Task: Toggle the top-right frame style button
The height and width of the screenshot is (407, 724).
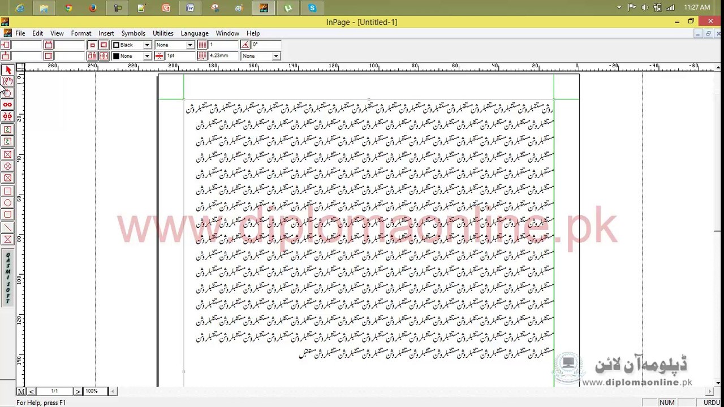Action: pyautogui.click(x=104, y=45)
